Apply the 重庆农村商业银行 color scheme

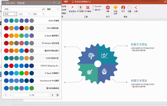click(x=32, y=51)
